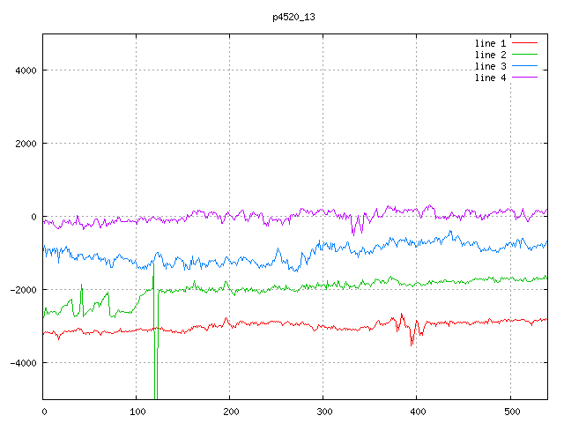Click the 400 tick label on the x-axis

click(417, 411)
